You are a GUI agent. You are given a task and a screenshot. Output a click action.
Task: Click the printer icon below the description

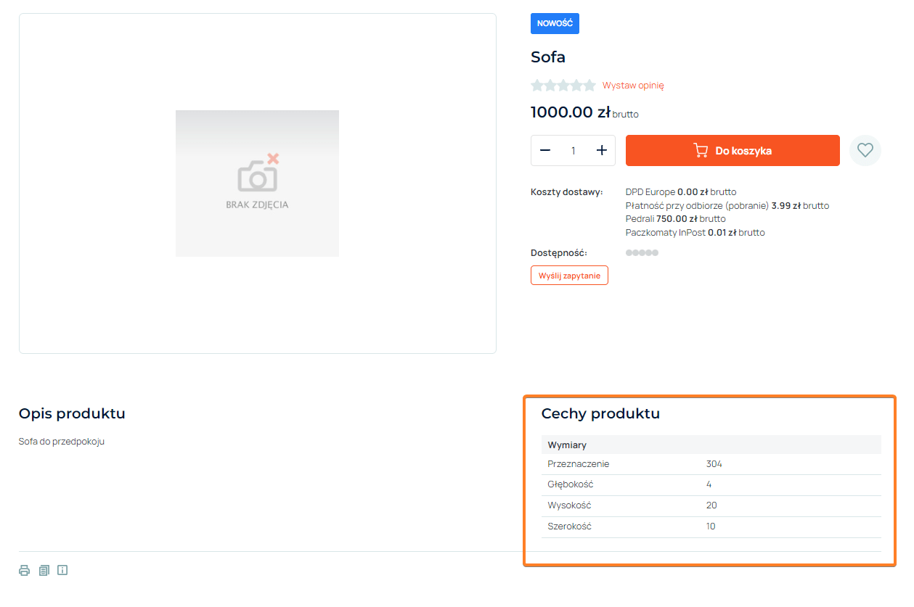tap(24, 571)
